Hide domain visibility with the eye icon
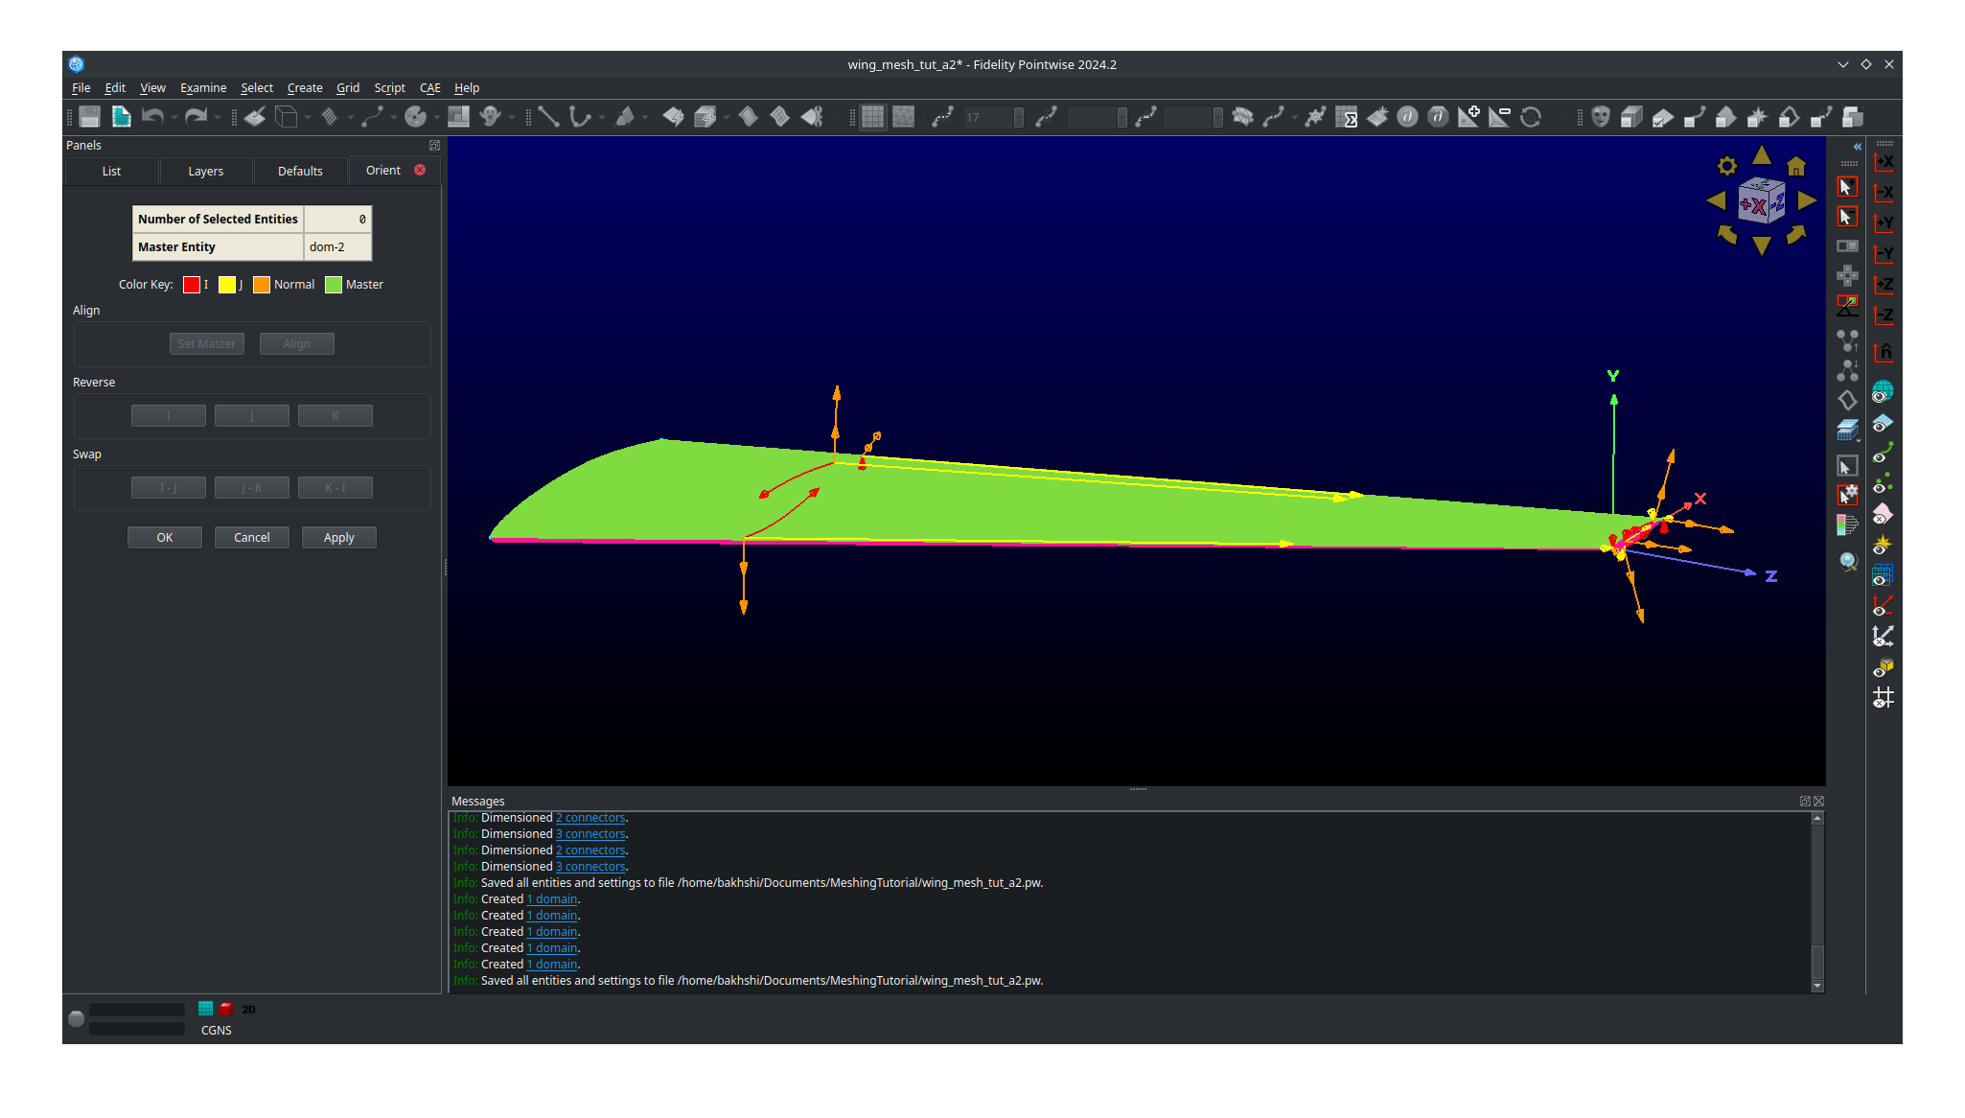 click(x=1882, y=423)
